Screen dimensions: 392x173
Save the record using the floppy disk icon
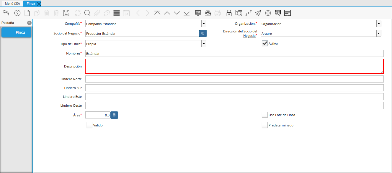[66, 13]
